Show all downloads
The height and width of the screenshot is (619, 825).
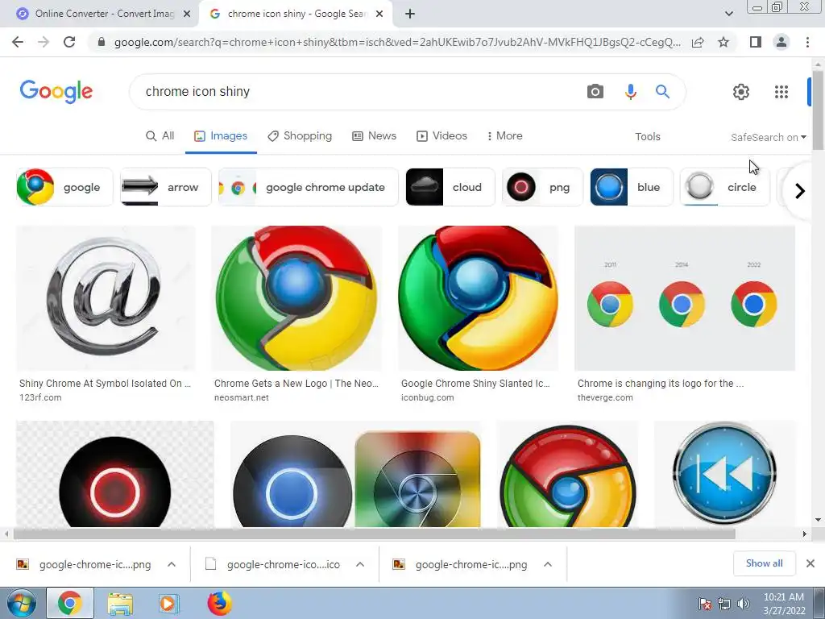coord(764,563)
